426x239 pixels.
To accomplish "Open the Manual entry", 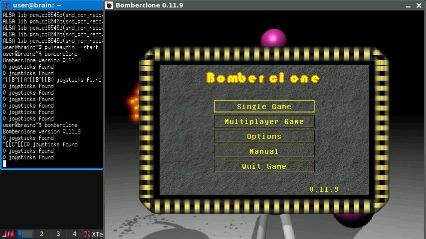I will pos(264,151).
